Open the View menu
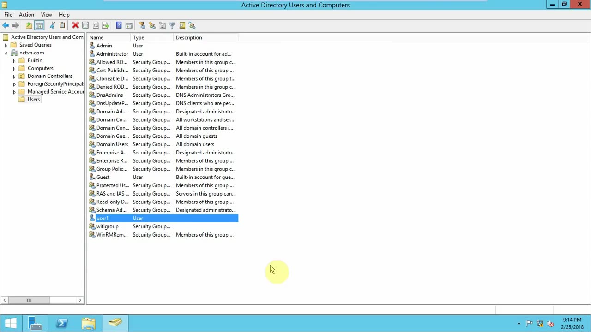 coord(46,15)
